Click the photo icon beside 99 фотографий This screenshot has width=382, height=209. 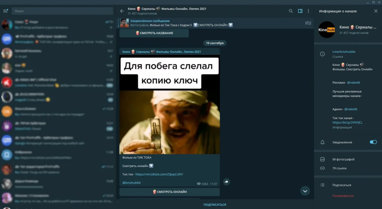[322, 159]
